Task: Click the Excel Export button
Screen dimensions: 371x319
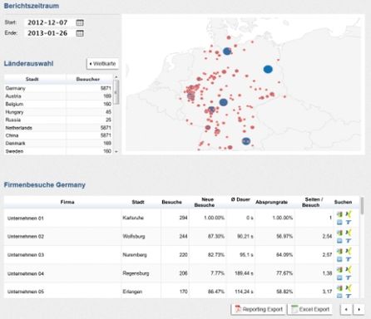Action: (310, 309)
